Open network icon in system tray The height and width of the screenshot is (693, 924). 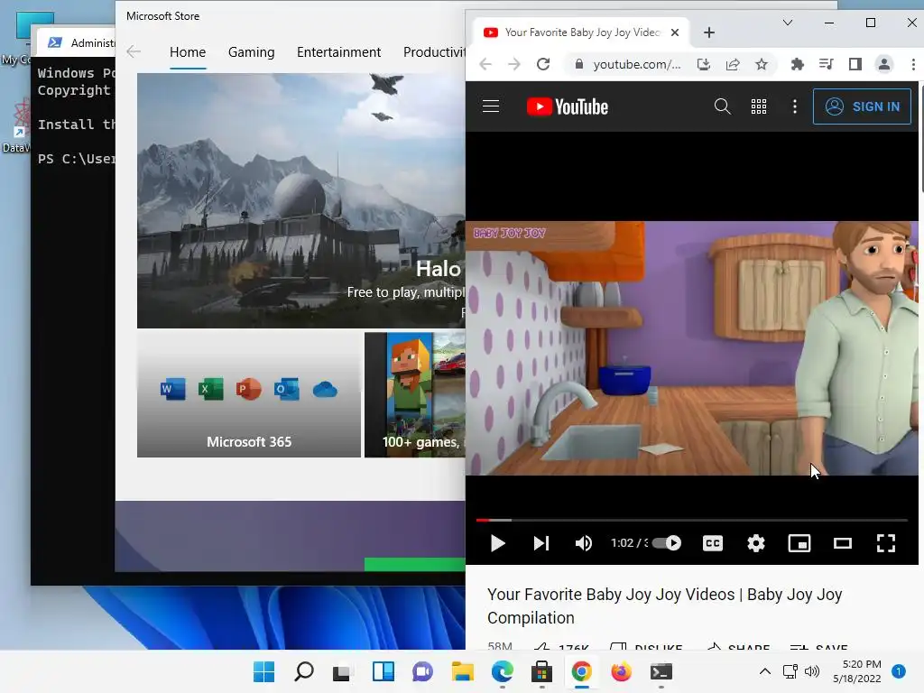(x=790, y=671)
